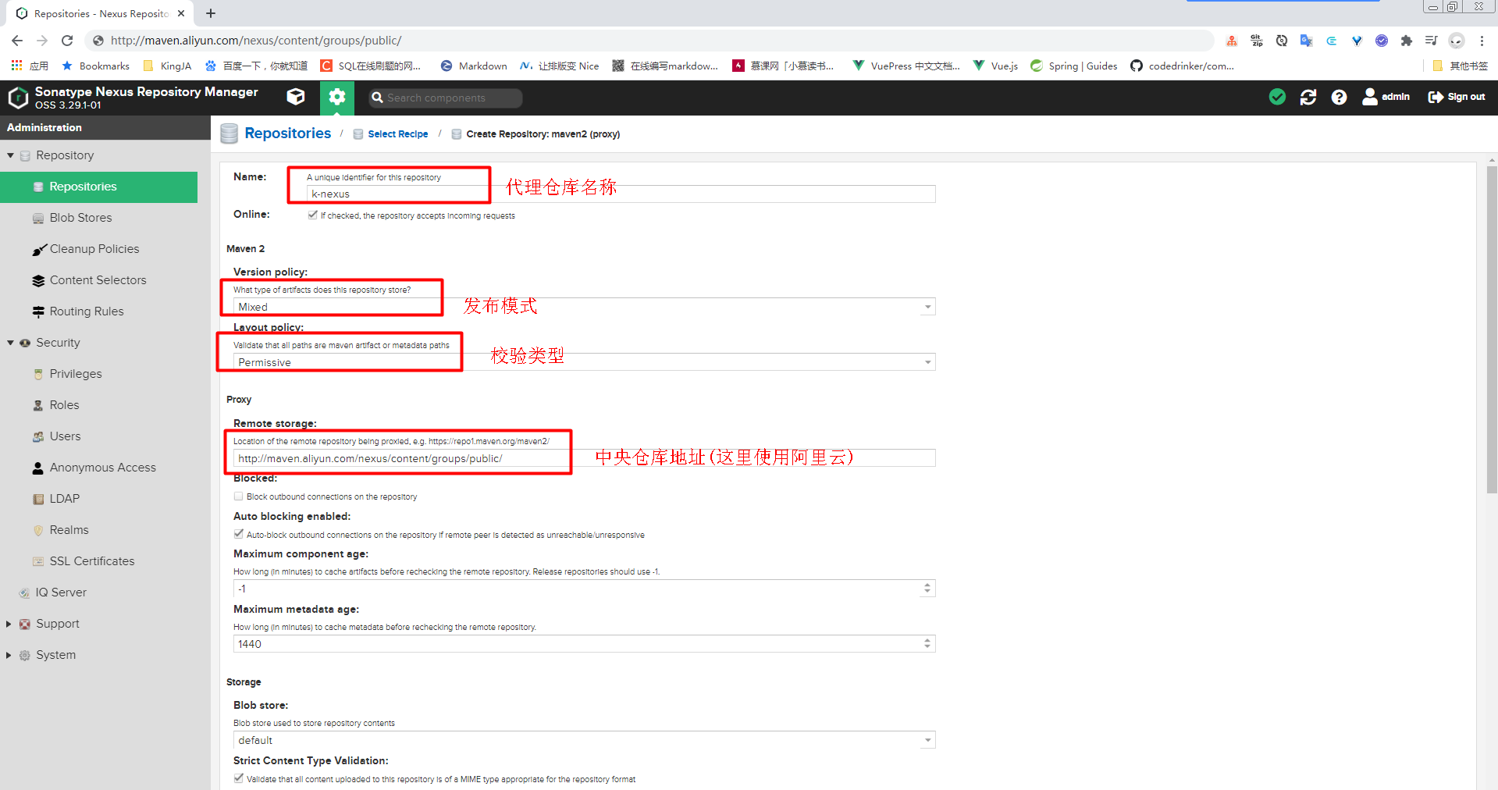Viewport: 1498px width, 790px height.
Task: Toggle Strict Content Type Validation checkbox
Action: [238, 778]
